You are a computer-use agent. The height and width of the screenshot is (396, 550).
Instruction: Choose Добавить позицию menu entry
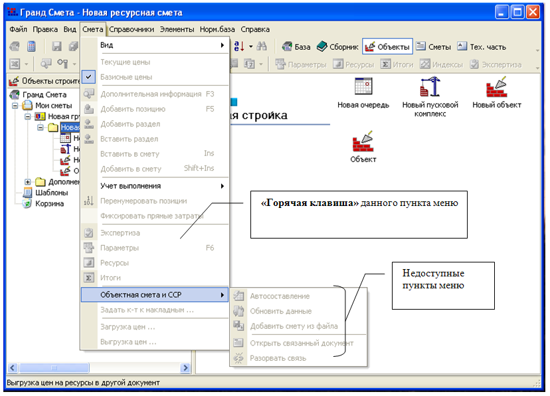point(155,109)
